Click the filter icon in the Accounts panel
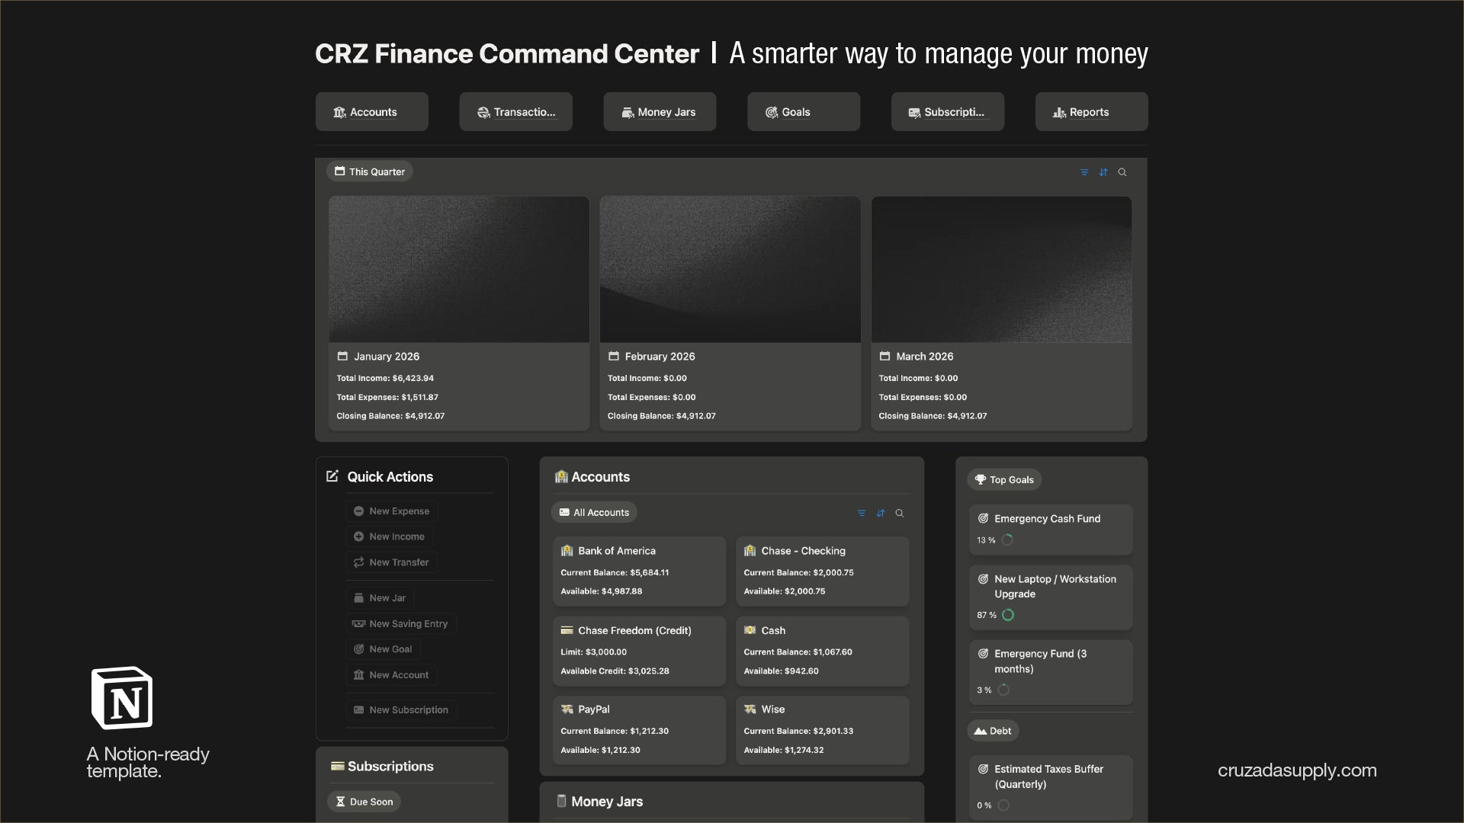Image resolution: width=1464 pixels, height=823 pixels. pos(862,513)
